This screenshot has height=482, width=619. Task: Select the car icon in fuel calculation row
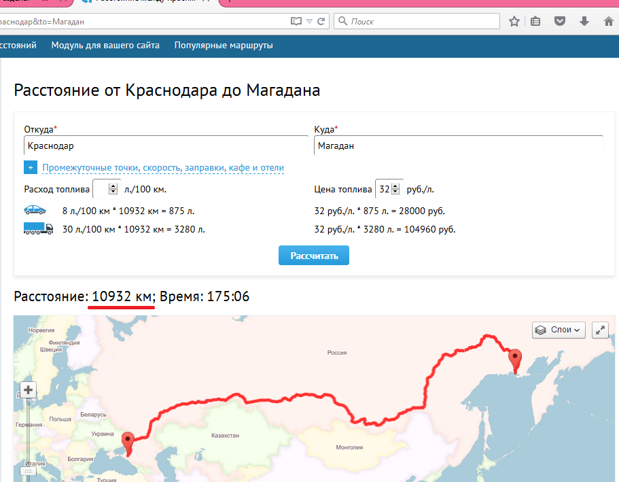pos(35,211)
